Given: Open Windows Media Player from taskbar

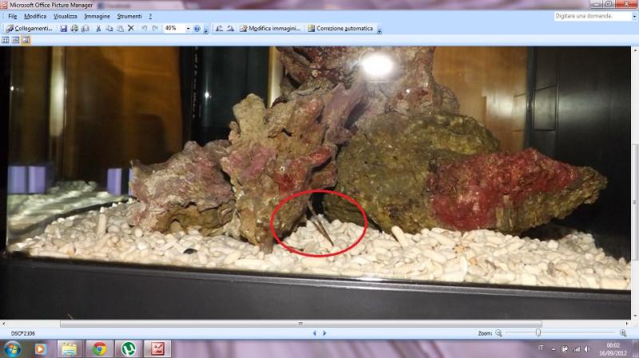Looking at the screenshot, I should (40, 349).
